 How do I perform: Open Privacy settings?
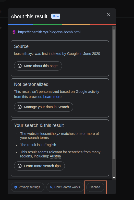pyautogui.click(x=28, y=187)
